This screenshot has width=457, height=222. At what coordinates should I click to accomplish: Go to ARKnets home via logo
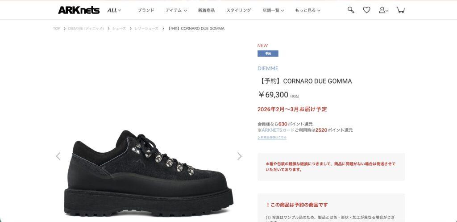pyautogui.click(x=79, y=10)
